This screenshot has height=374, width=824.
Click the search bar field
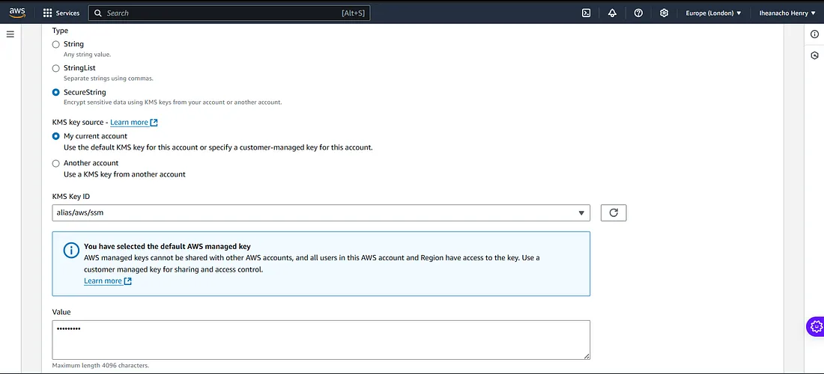point(229,13)
